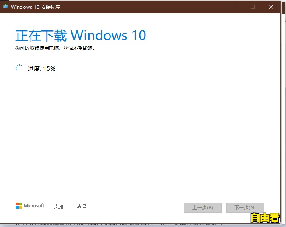The width and height of the screenshot is (286, 227).
Task: Open the 支持 support link
Action: [x=59, y=206]
